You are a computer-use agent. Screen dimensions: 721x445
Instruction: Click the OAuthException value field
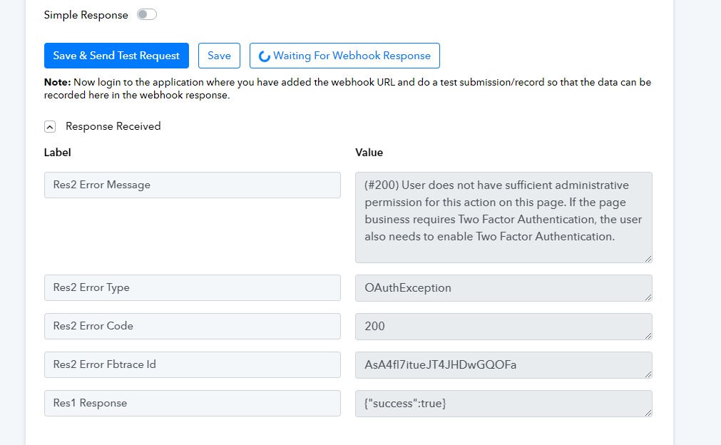click(x=503, y=288)
